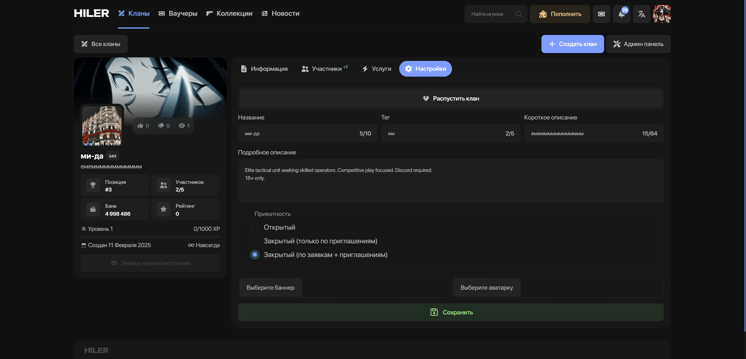Click the floppy disk icon on Сохранить

(434, 312)
